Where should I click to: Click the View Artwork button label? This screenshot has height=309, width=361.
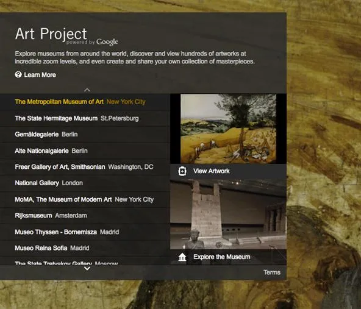[212, 171]
